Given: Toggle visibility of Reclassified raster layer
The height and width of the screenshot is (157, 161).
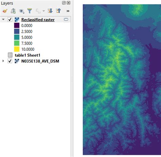Looking at the screenshot, I should tap(10, 19).
